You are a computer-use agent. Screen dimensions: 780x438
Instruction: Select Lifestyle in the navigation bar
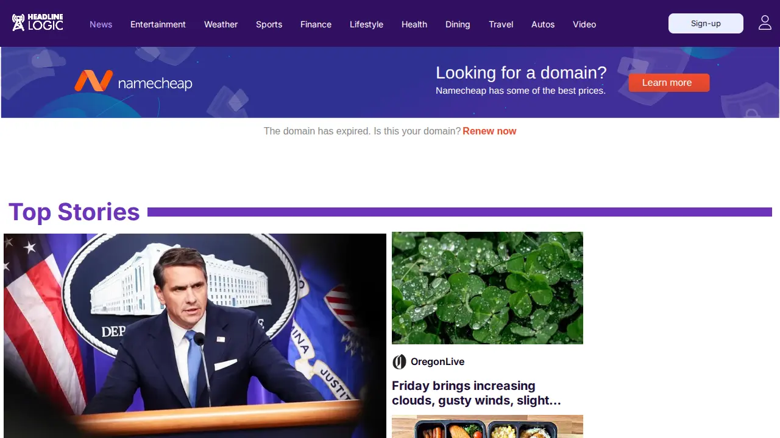click(x=366, y=24)
